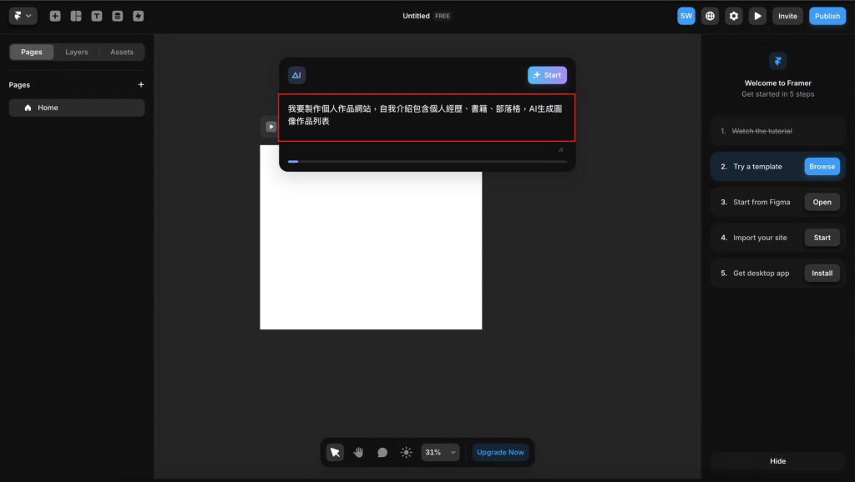This screenshot has width=855, height=482.
Task: Click the Import your site step text
Action: click(x=760, y=238)
